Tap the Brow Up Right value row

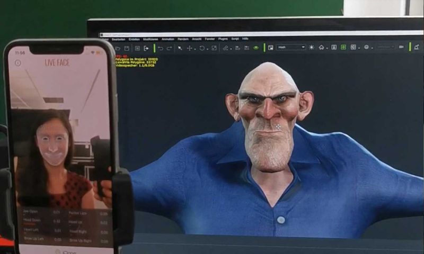tap(89, 241)
